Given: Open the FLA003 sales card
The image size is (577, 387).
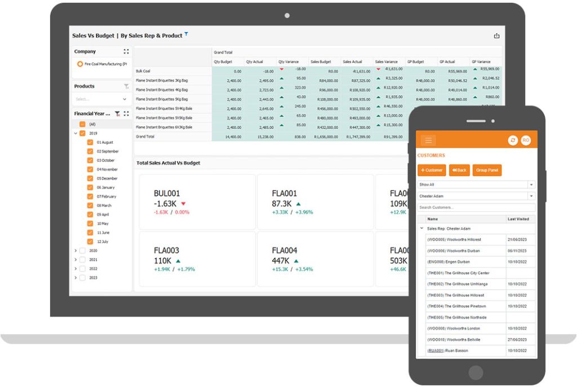Looking at the screenshot, I should (x=197, y=259).
